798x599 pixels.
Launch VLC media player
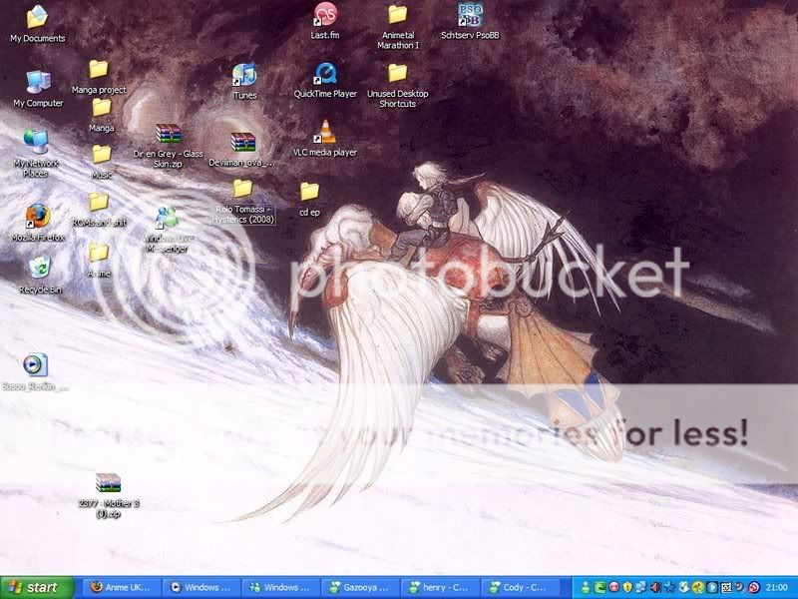326,133
